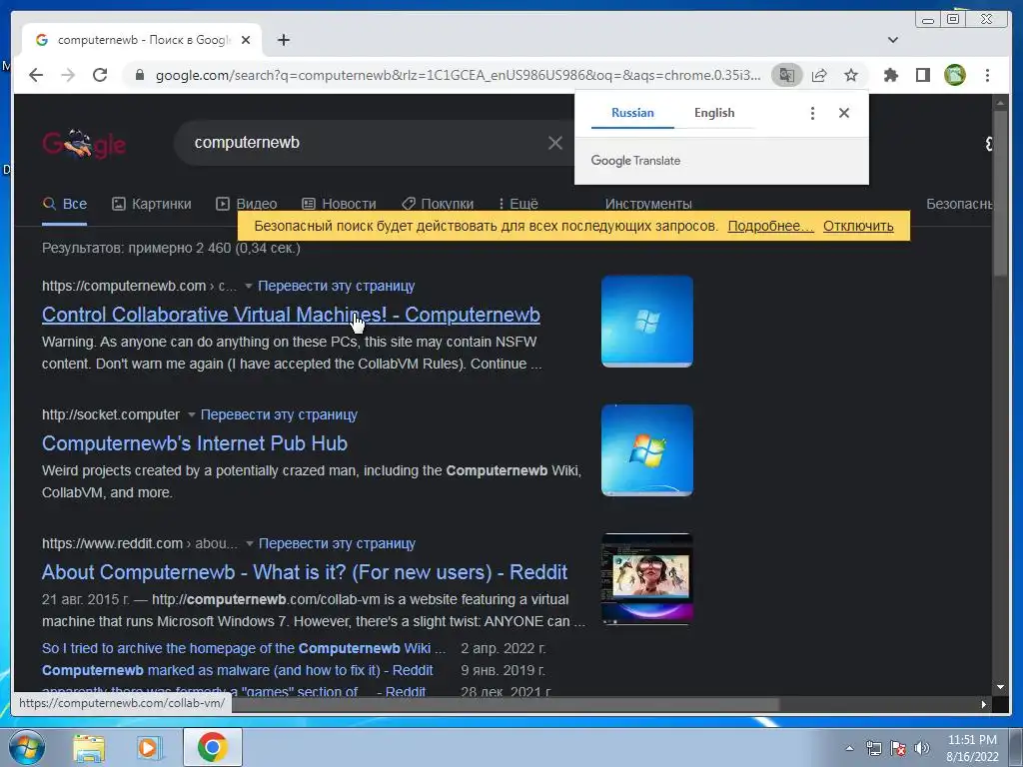The width and height of the screenshot is (1023, 767).
Task: Open 'So I tried to archive the homepage' link
Action: coord(244,648)
